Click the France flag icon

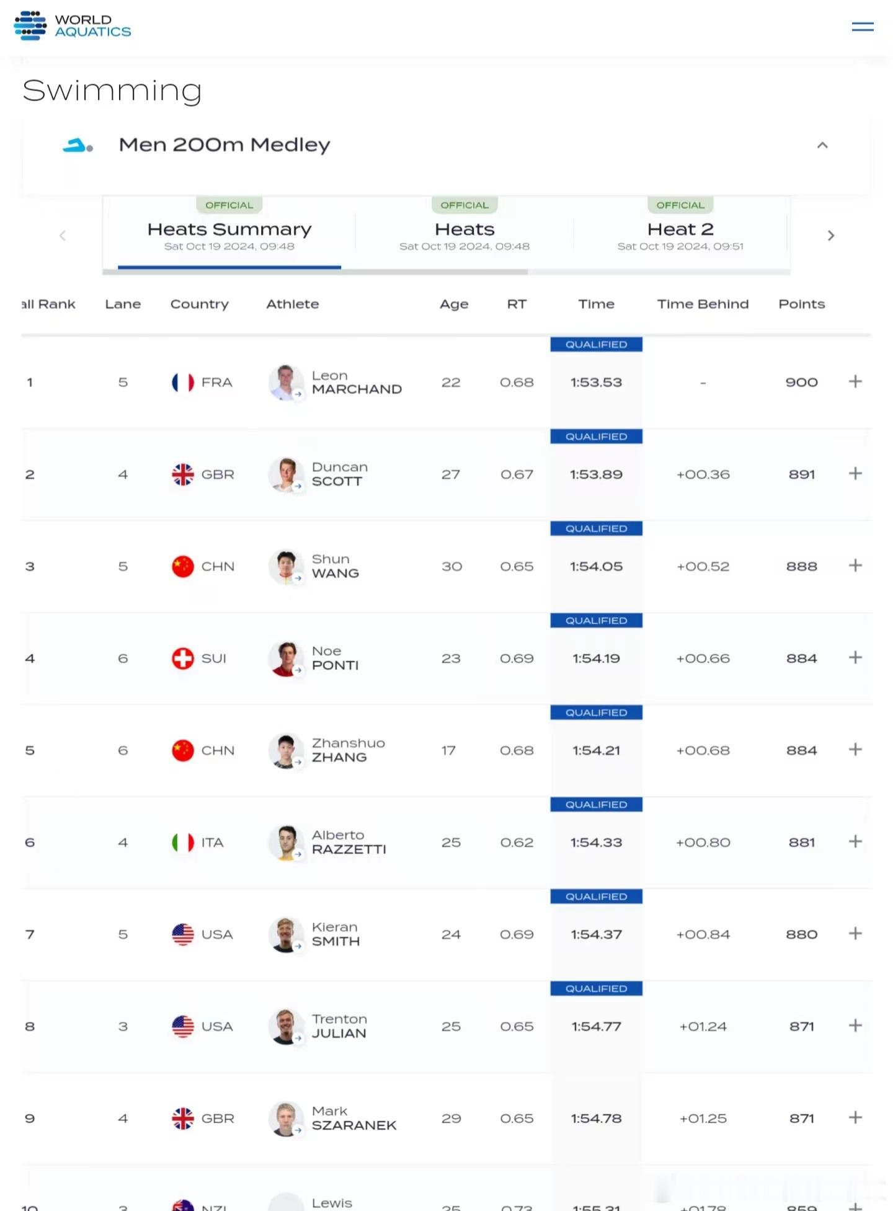click(x=182, y=382)
